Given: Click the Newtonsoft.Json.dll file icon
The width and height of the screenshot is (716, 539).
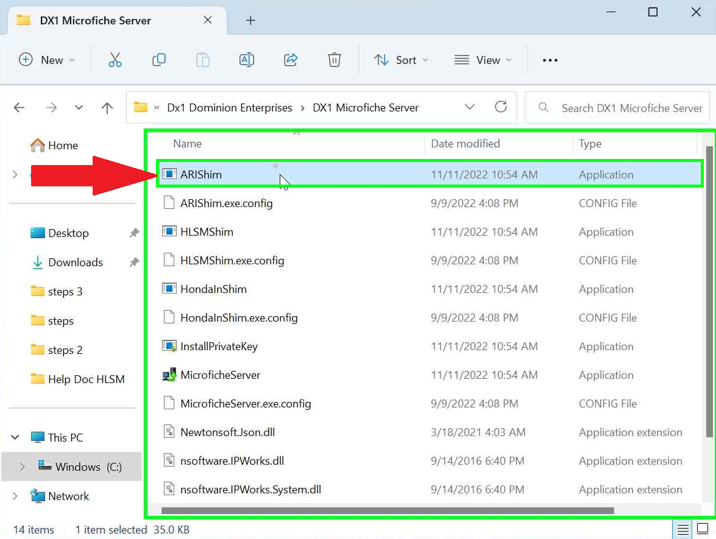Looking at the screenshot, I should [x=169, y=432].
